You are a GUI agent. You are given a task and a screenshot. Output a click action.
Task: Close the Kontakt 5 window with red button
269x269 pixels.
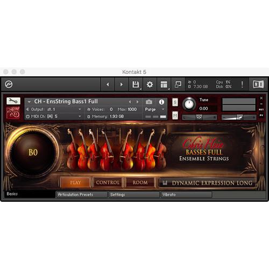coord(6,72)
